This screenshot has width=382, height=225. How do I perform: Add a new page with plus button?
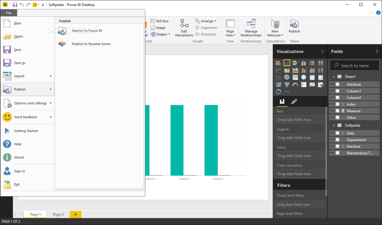pyautogui.click(x=75, y=214)
